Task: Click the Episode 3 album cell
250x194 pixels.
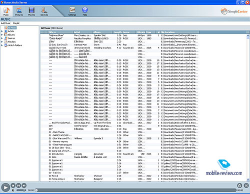Action: (x=98, y=138)
